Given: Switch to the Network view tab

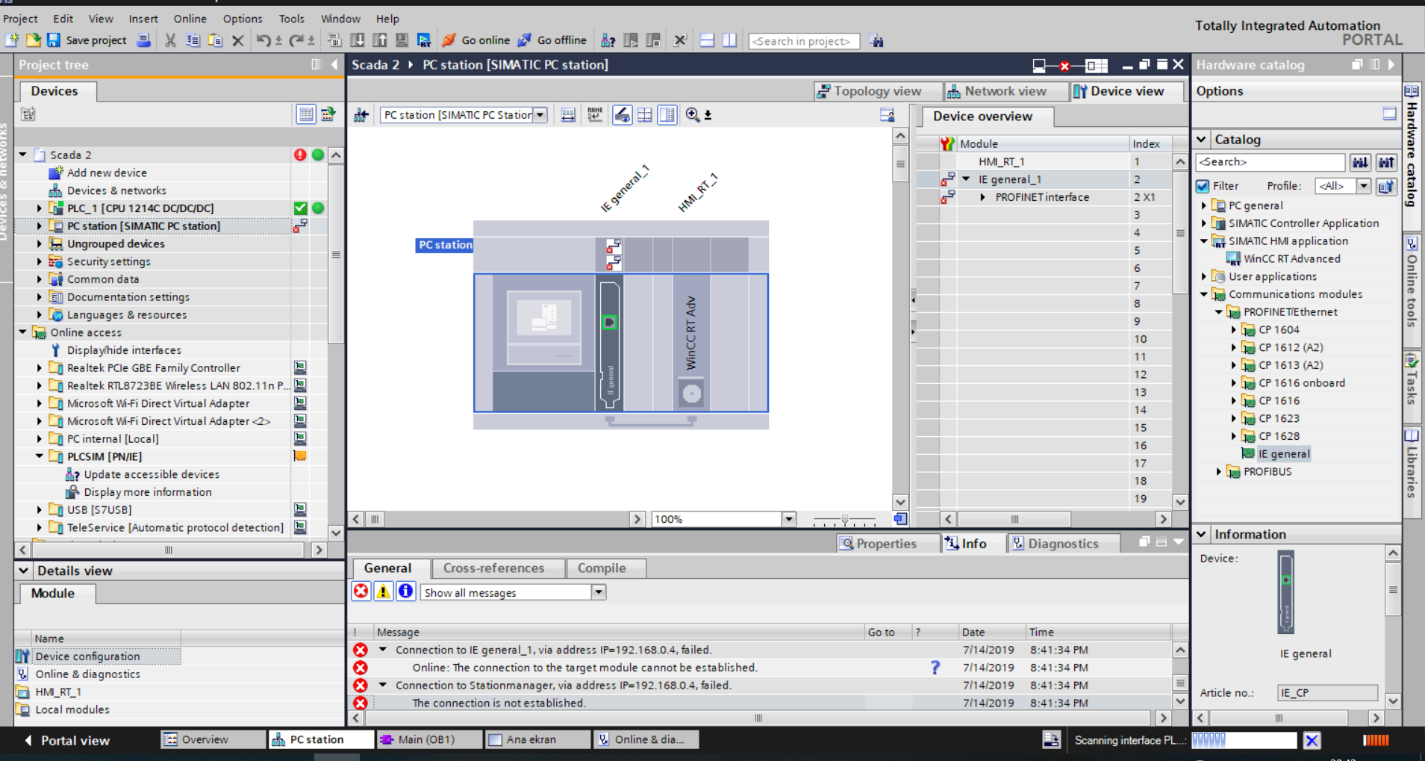Looking at the screenshot, I should 1005,91.
